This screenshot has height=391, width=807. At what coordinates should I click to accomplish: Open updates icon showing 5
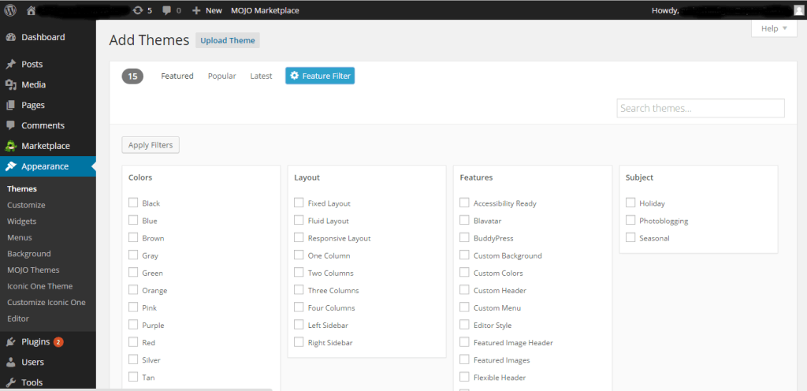coord(138,9)
